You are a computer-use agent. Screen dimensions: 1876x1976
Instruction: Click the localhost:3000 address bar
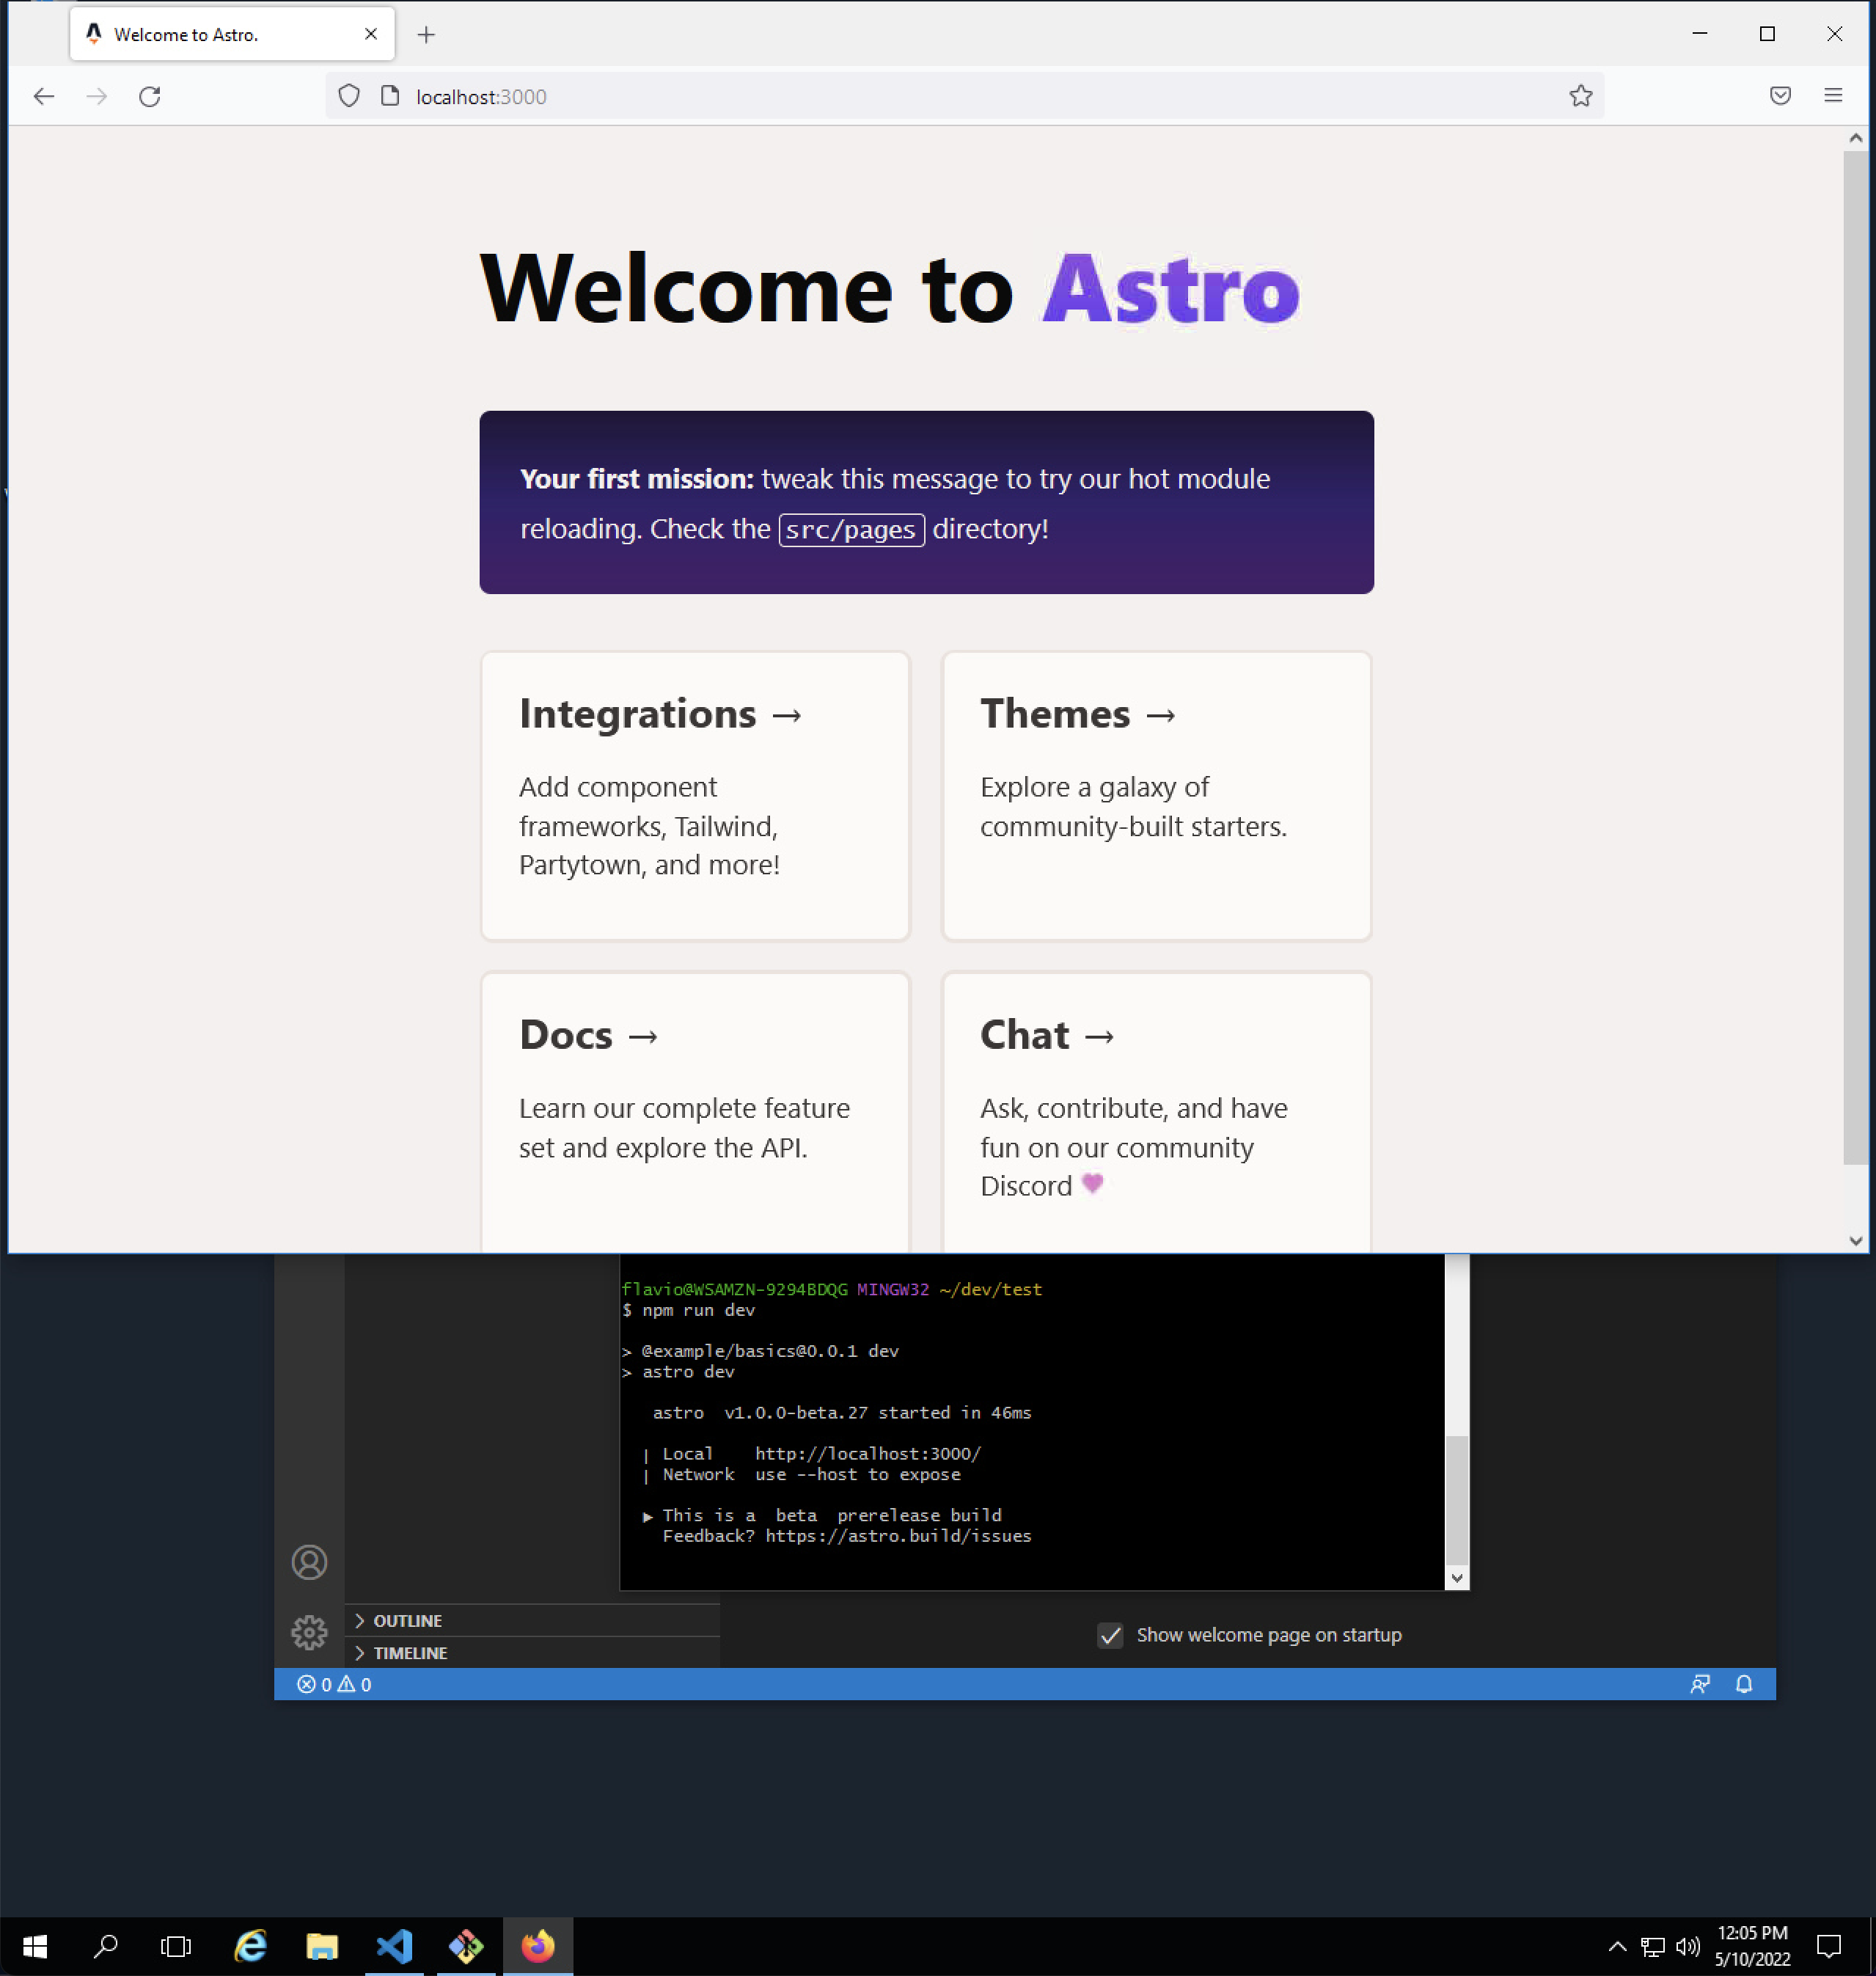click(900, 97)
